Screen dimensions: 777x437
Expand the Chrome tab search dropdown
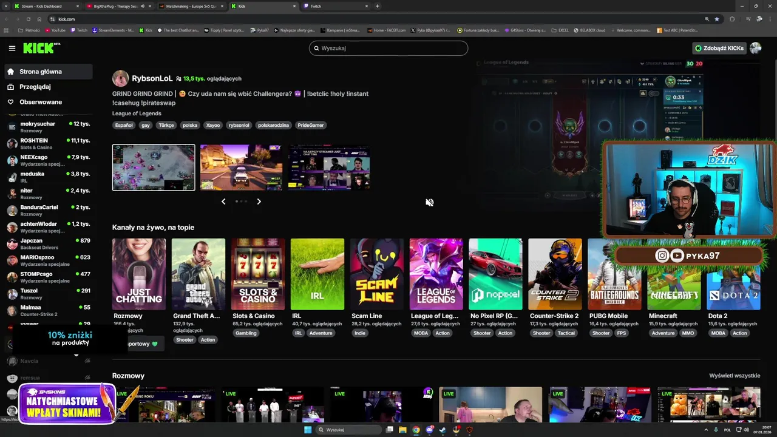6,6
